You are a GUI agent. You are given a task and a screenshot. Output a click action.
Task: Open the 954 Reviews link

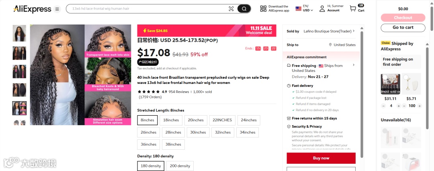178,92
